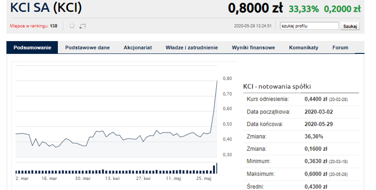The width and height of the screenshot is (376, 190).
Task: Click the Miejsce w rankingu label
Action: (x=29, y=26)
